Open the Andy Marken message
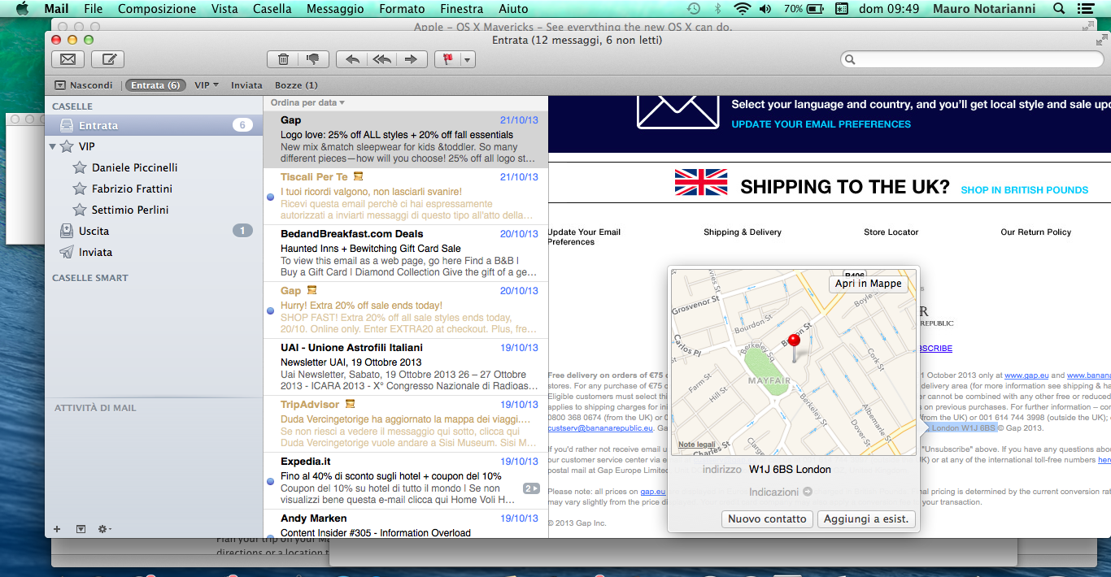This screenshot has width=1111, height=577. click(x=406, y=524)
